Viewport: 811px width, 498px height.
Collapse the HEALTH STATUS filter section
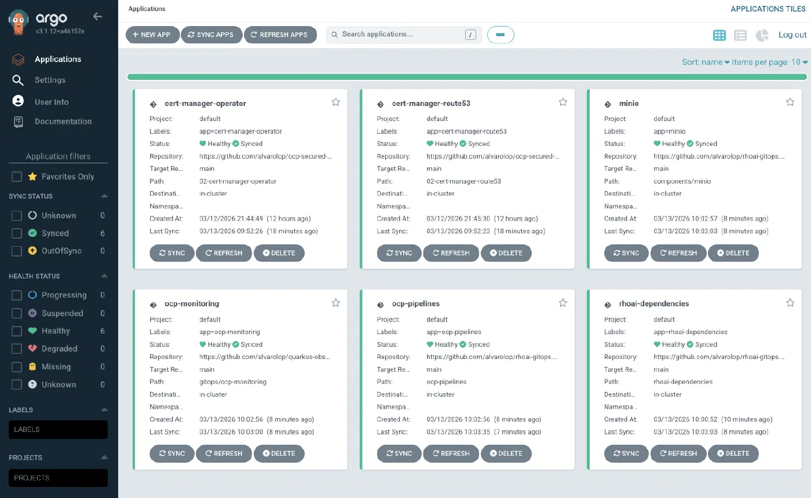(104, 276)
